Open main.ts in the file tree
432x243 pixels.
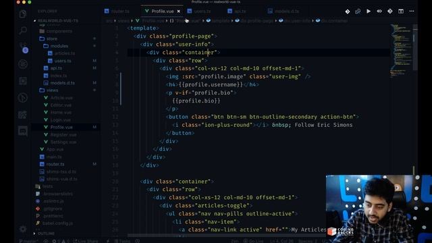(x=51, y=157)
